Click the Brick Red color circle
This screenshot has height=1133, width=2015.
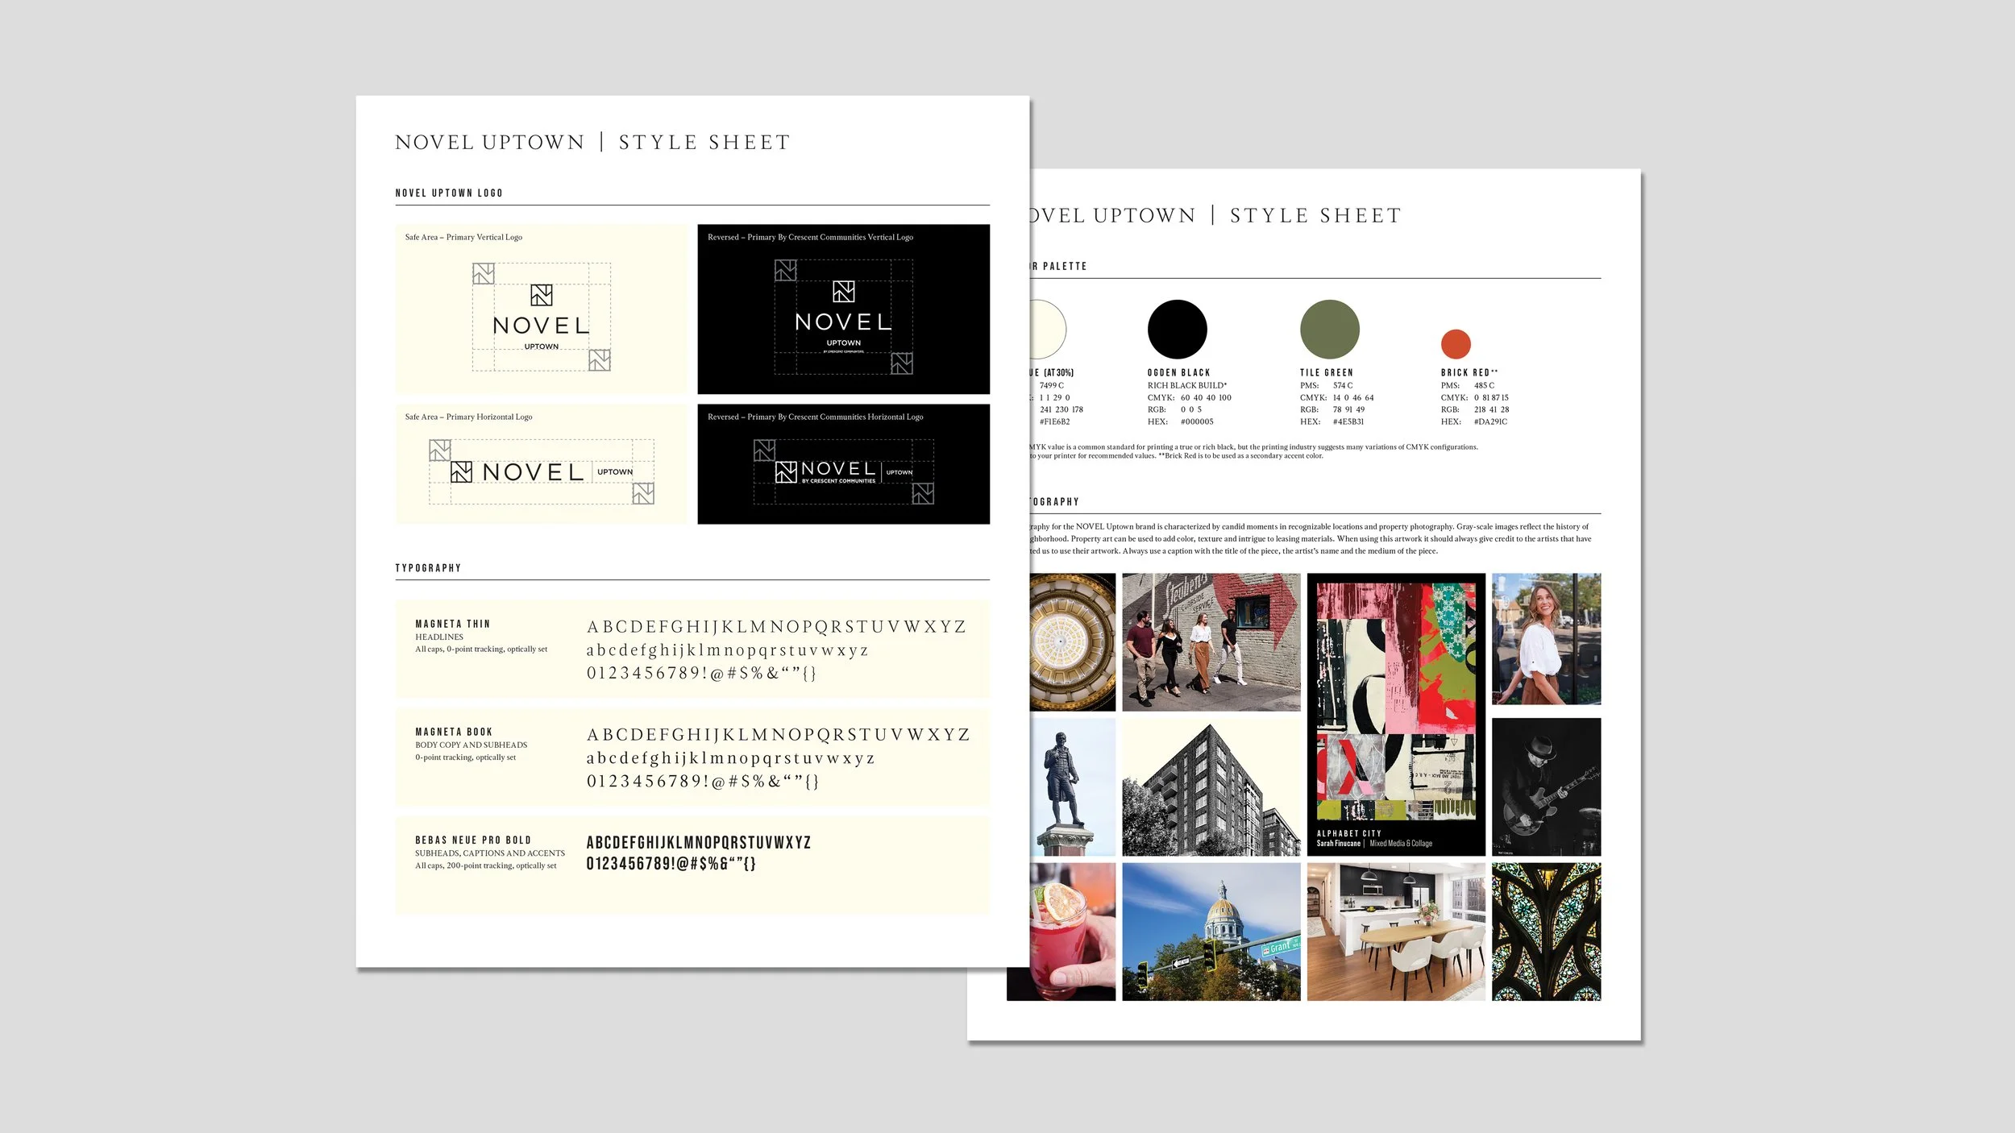(x=1456, y=344)
